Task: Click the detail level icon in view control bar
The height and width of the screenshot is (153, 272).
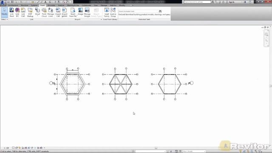Action: click(13, 148)
